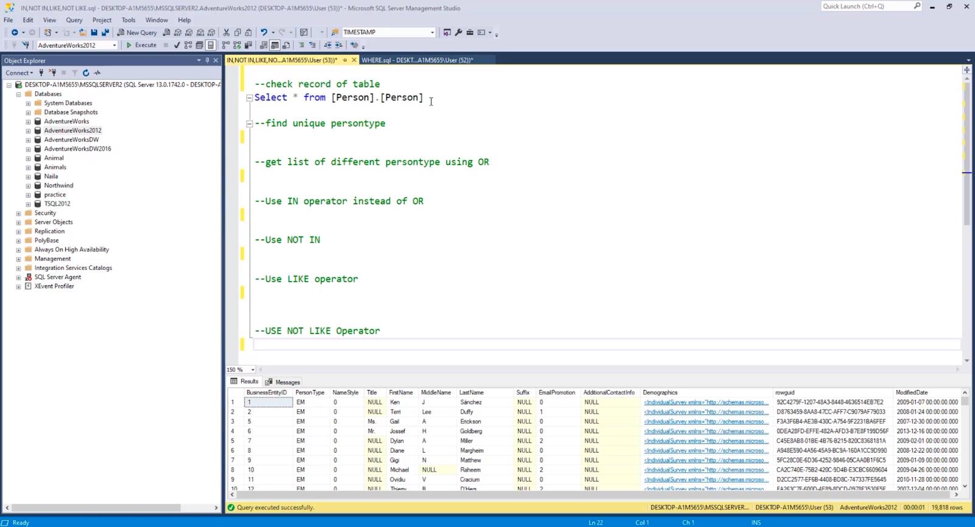
Task: Open Activity Monitor icon in Object Explorer
Action: pos(97,73)
